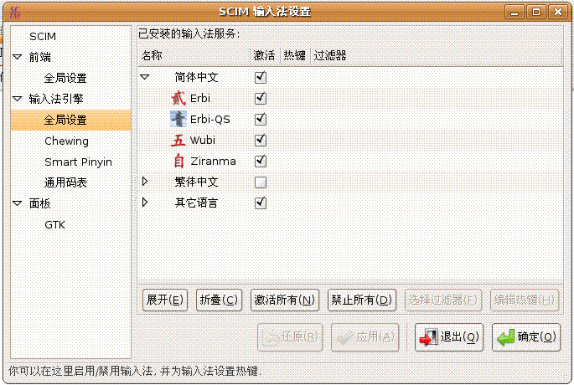Uncheck the Wubi activation checkbox
The height and width of the screenshot is (385, 574).
pos(261,140)
